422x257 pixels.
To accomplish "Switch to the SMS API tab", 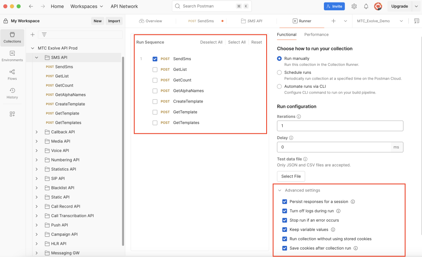I will [252, 21].
